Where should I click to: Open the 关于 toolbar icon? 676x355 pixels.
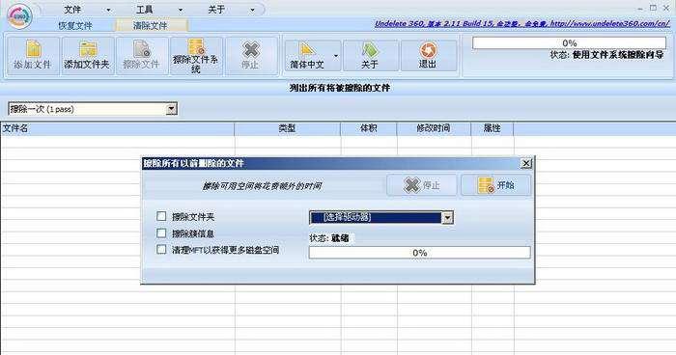click(370, 50)
